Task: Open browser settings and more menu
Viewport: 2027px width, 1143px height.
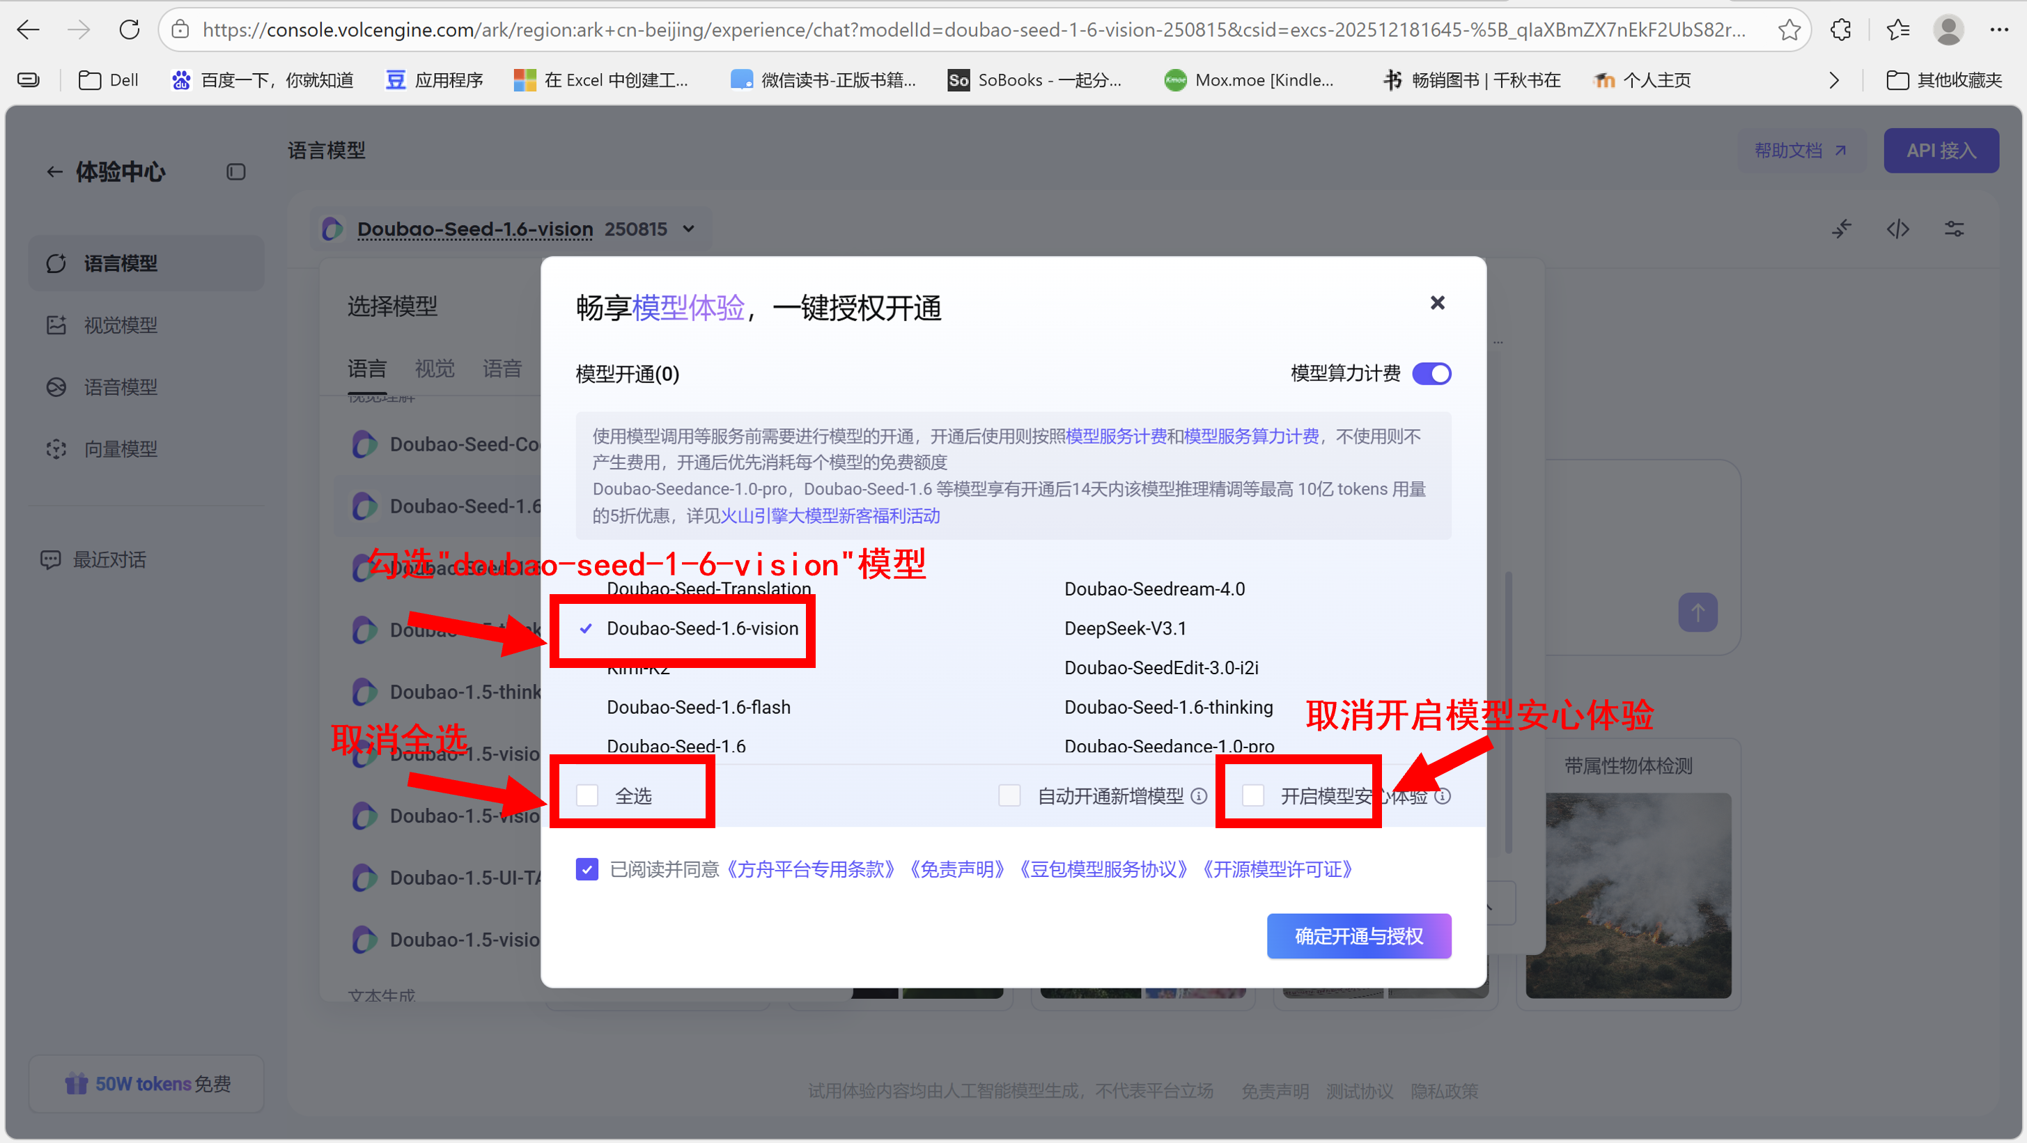Action: click(x=1998, y=30)
